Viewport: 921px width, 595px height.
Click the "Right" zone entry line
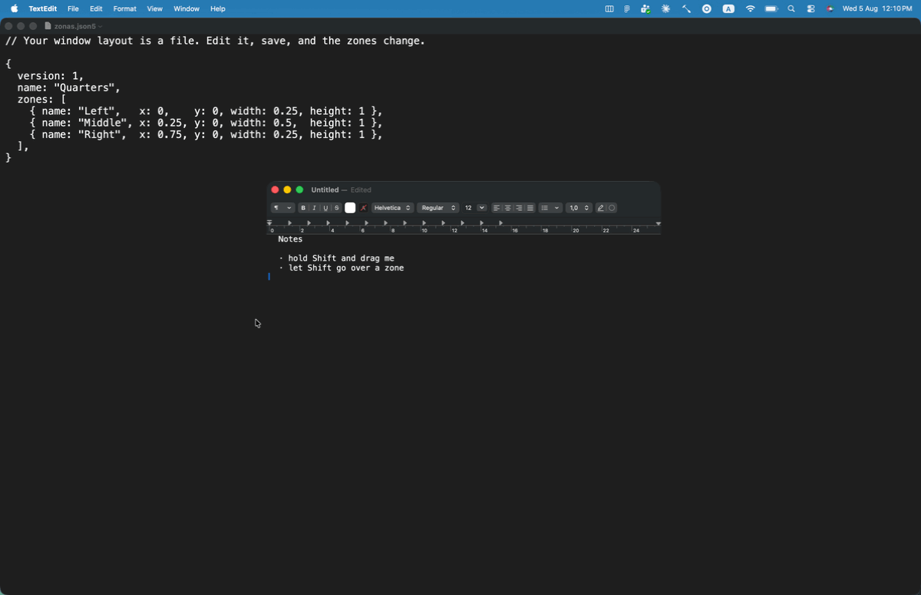[206, 134]
